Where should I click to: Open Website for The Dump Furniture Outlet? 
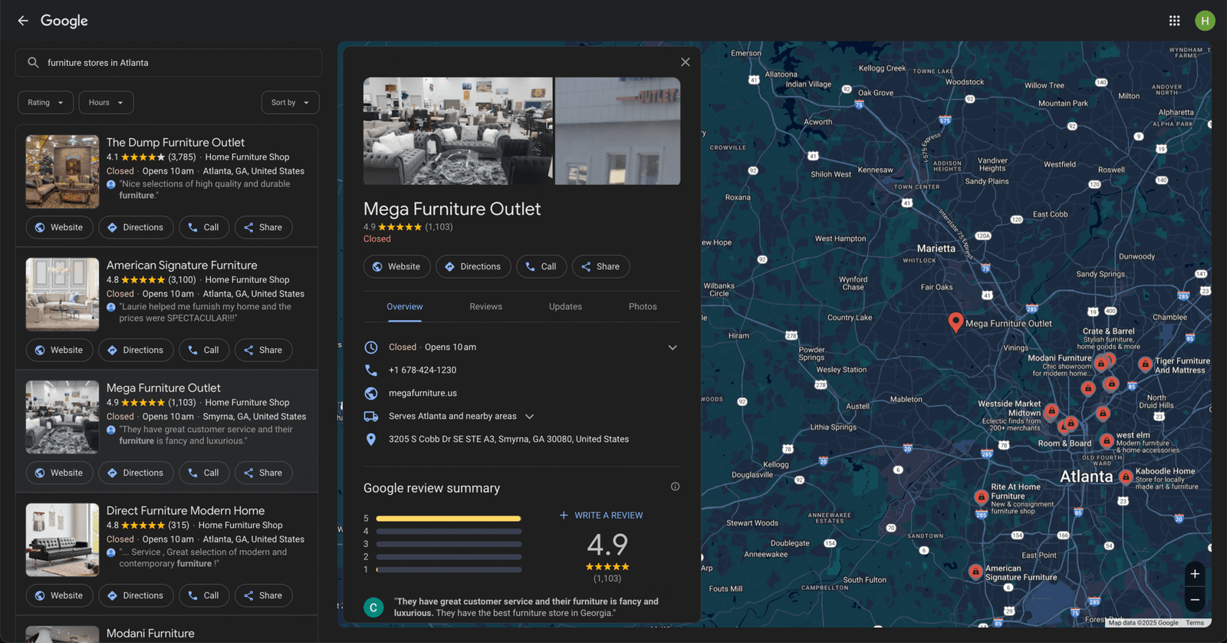59,227
